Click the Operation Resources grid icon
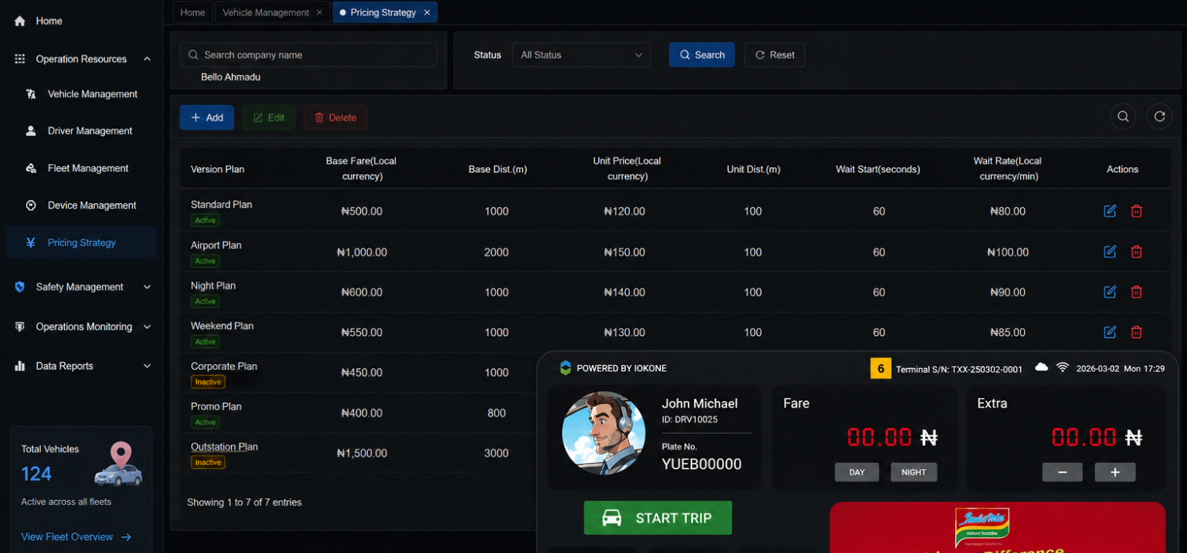 point(20,59)
